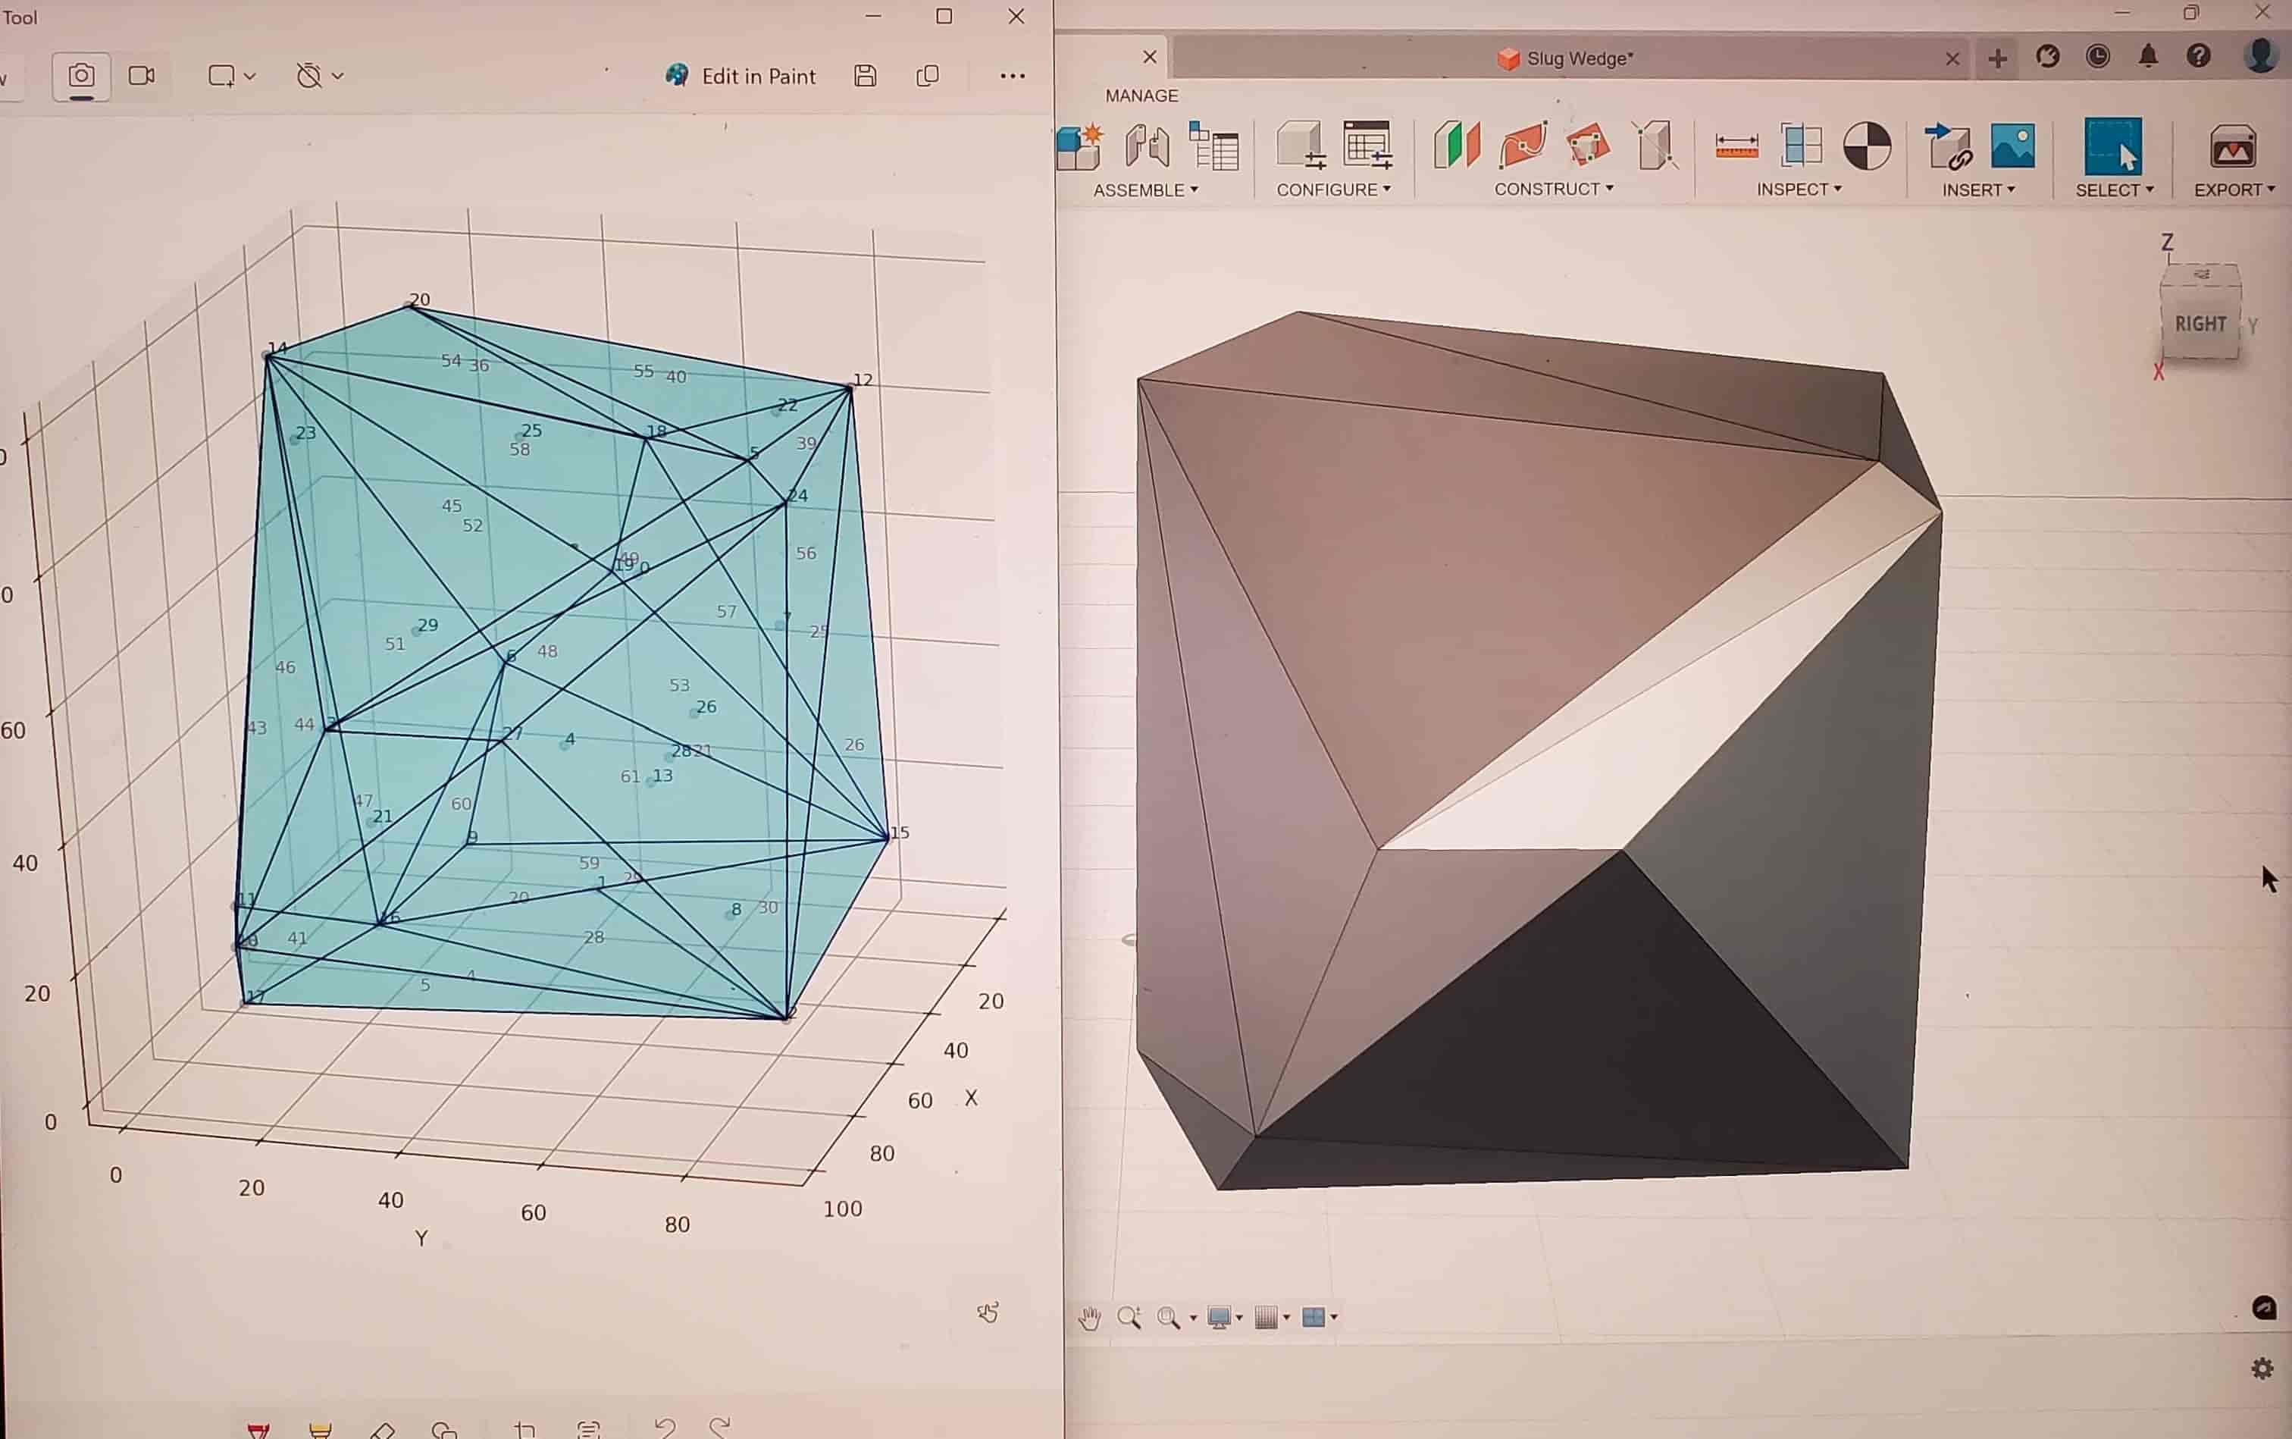Select the Axis Through Edge construct icon
Screen dimensions: 2292x1439
[x=1655, y=146]
